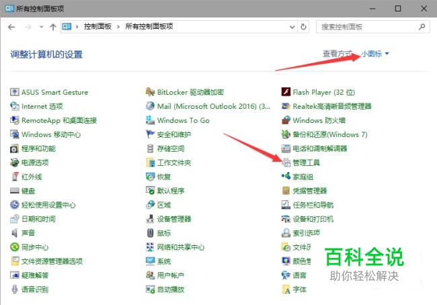
Task: Open the 用户帐户 link
Action: [x=171, y=275]
